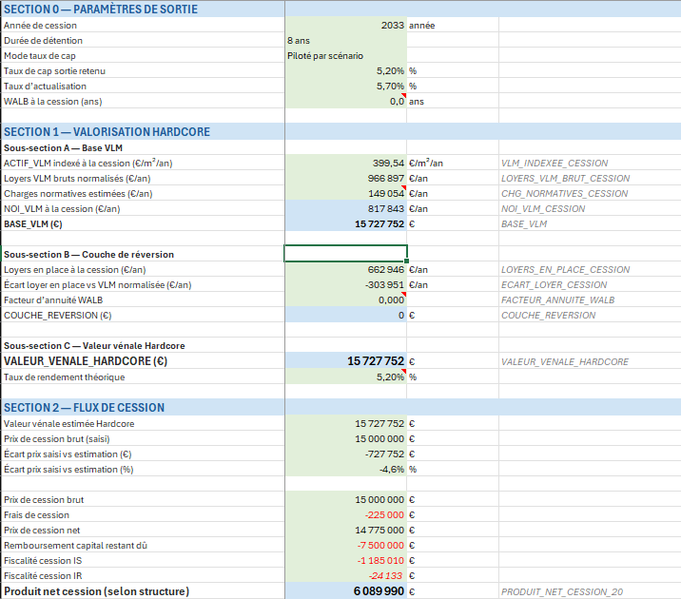Click the 966 897 loyers VLM bruts cell

coord(345,179)
